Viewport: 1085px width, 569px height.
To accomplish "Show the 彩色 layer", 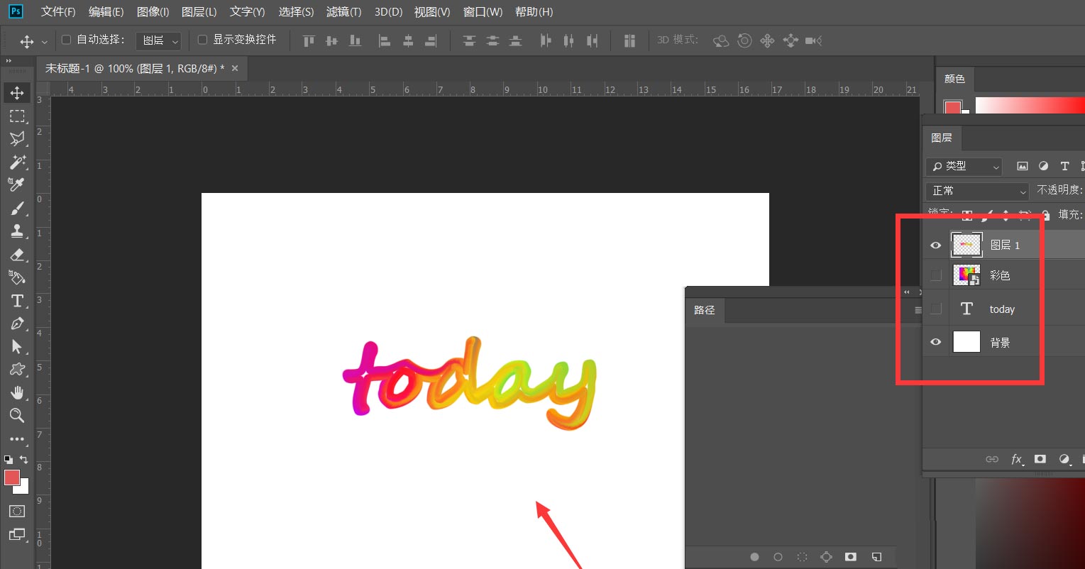I will point(936,275).
